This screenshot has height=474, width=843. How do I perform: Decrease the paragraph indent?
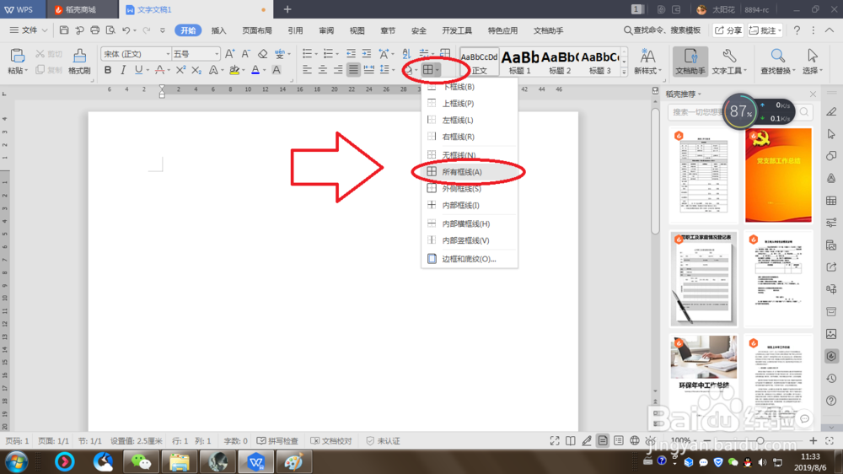pos(351,53)
